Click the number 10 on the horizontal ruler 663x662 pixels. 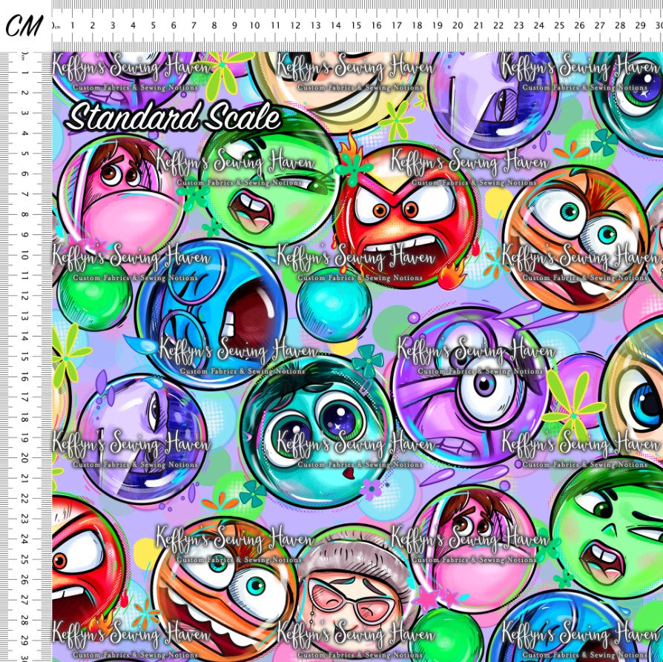(x=254, y=26)
